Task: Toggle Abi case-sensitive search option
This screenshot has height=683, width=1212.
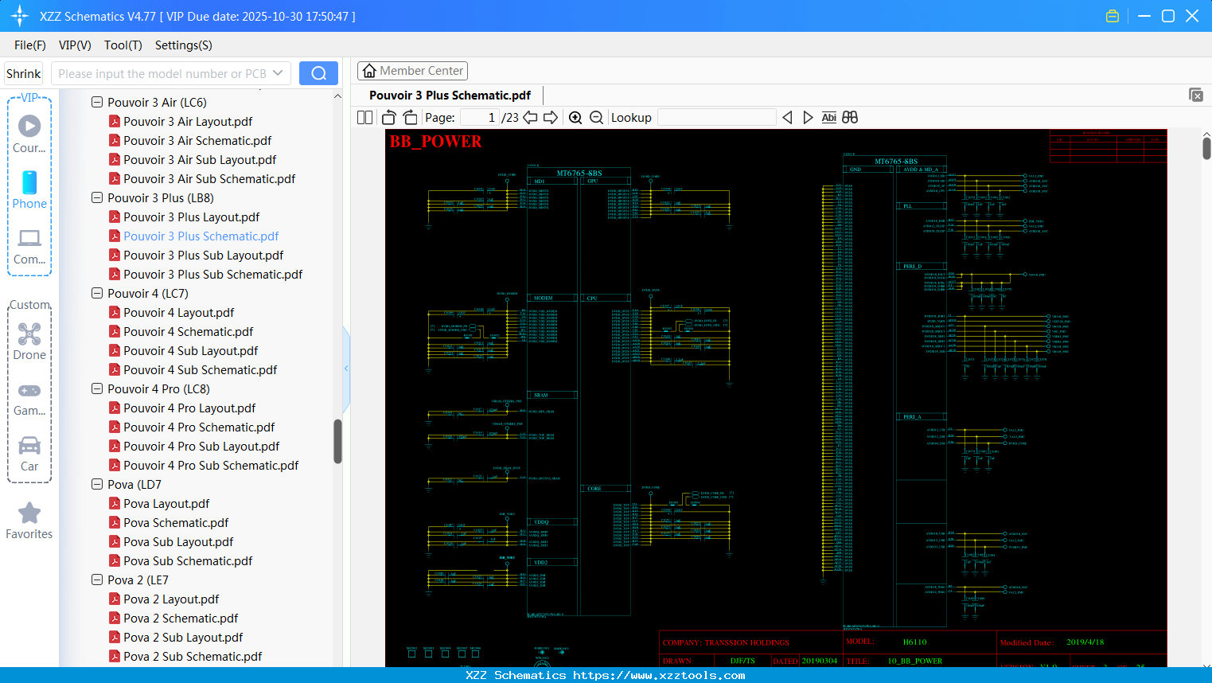Action: pyautogui.click(x=829, y=117)
